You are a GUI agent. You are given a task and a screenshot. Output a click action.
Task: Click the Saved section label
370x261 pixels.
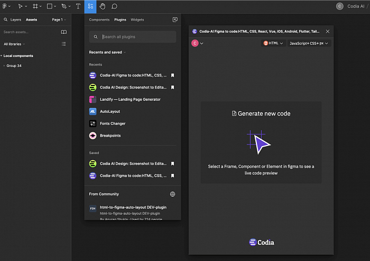coord(94,153)
